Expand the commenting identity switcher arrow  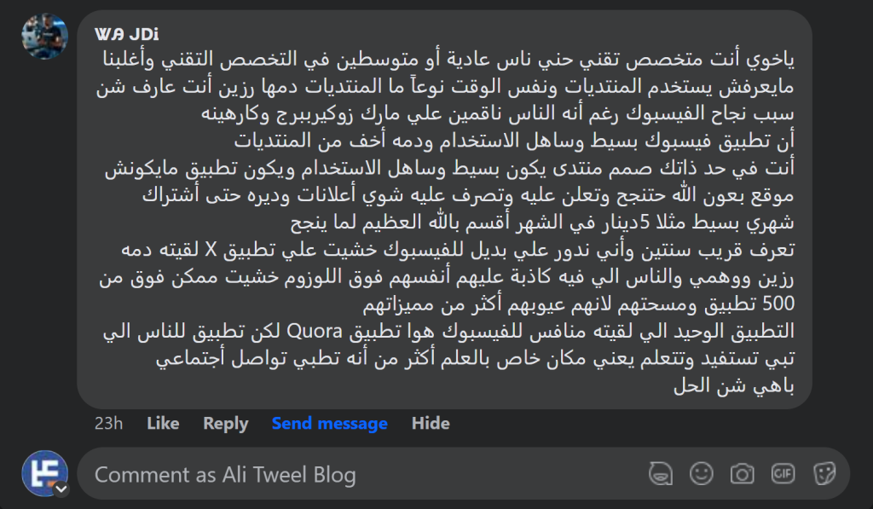click(x=61, y=489)
